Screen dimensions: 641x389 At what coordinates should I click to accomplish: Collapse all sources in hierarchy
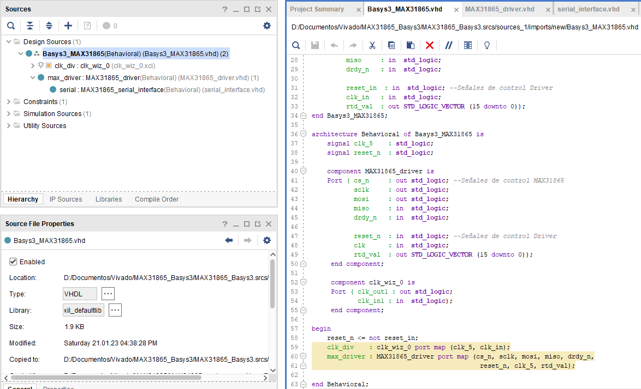(30, 26)
